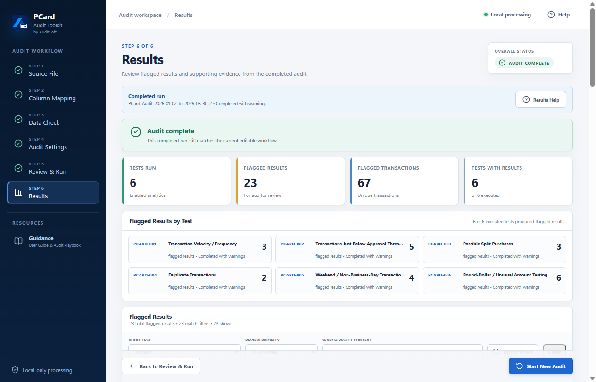Image resolution: width=596 pixels, height=382 pixels.
Task: Open PCARD-003 Possible Split Purchases card
Action: coord(495,250)
